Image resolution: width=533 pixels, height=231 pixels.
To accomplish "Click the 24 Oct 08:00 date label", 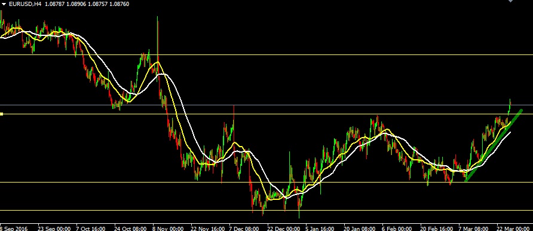I will [130, 228].
